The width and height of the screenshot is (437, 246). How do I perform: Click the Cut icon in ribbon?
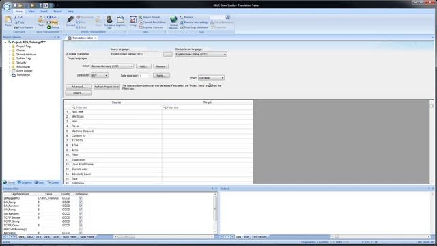16,18
